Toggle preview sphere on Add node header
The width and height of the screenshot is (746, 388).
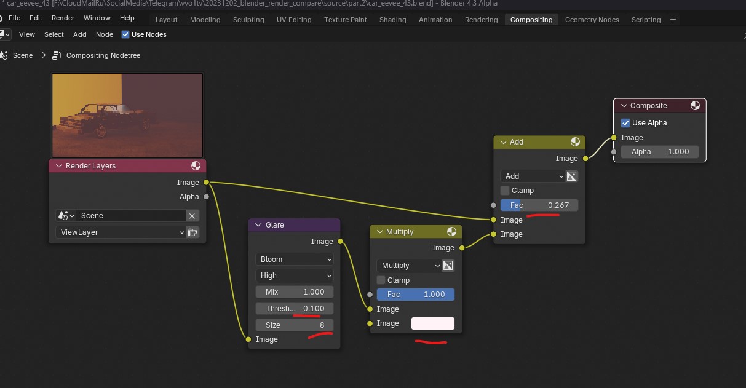(575, 142)
